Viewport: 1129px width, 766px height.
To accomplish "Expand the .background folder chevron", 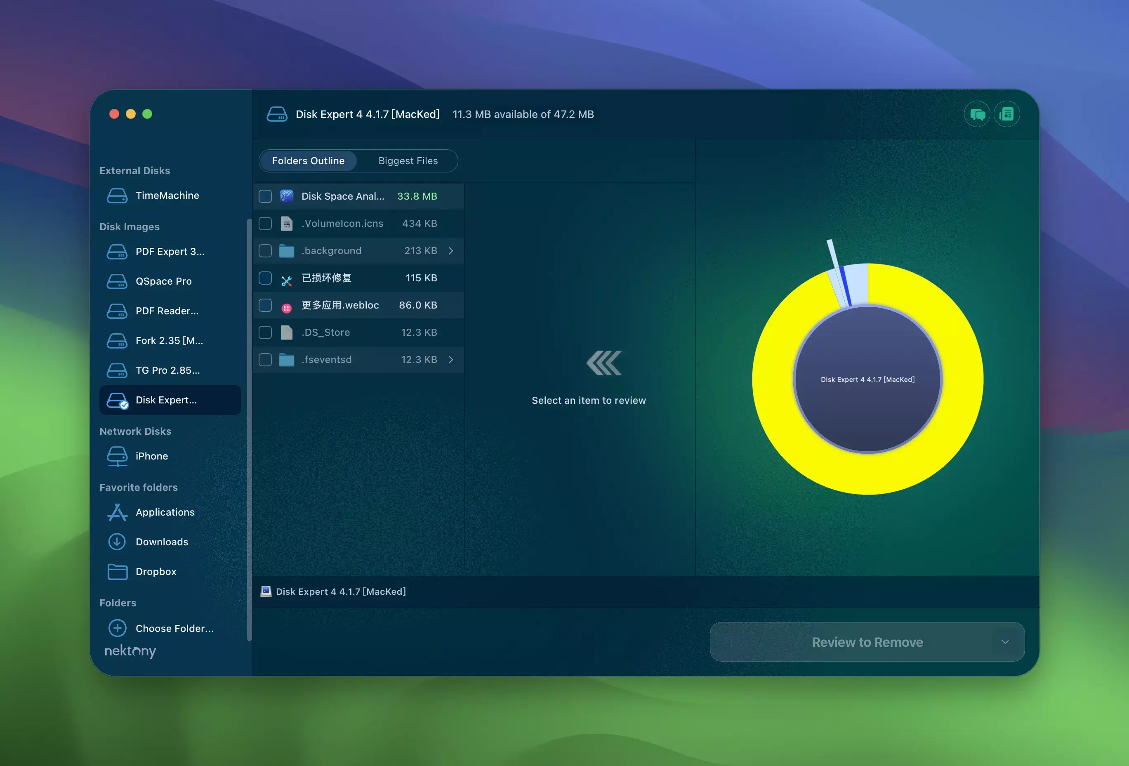I will (x=451, y=251).
